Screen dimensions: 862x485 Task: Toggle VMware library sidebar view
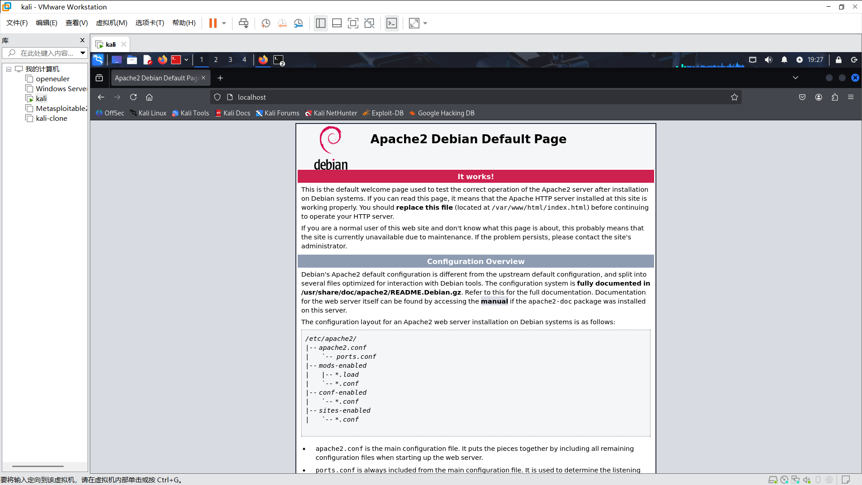(x=321, y=23)
